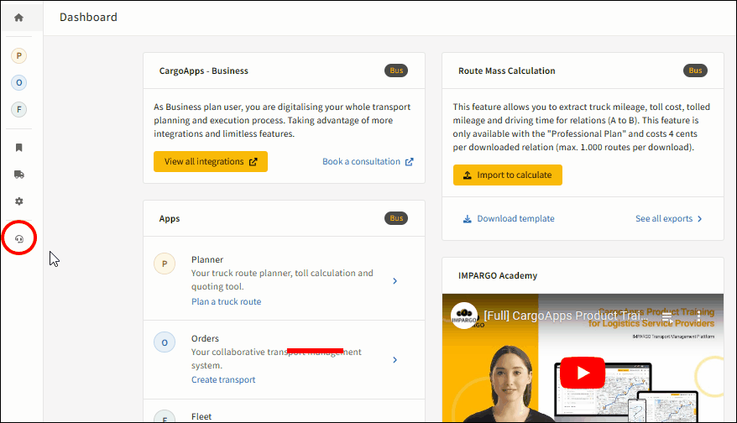Open the Plan a truck route link
Image resolution: width=737 pixels, height=423 pixels.
coord(226,302)
